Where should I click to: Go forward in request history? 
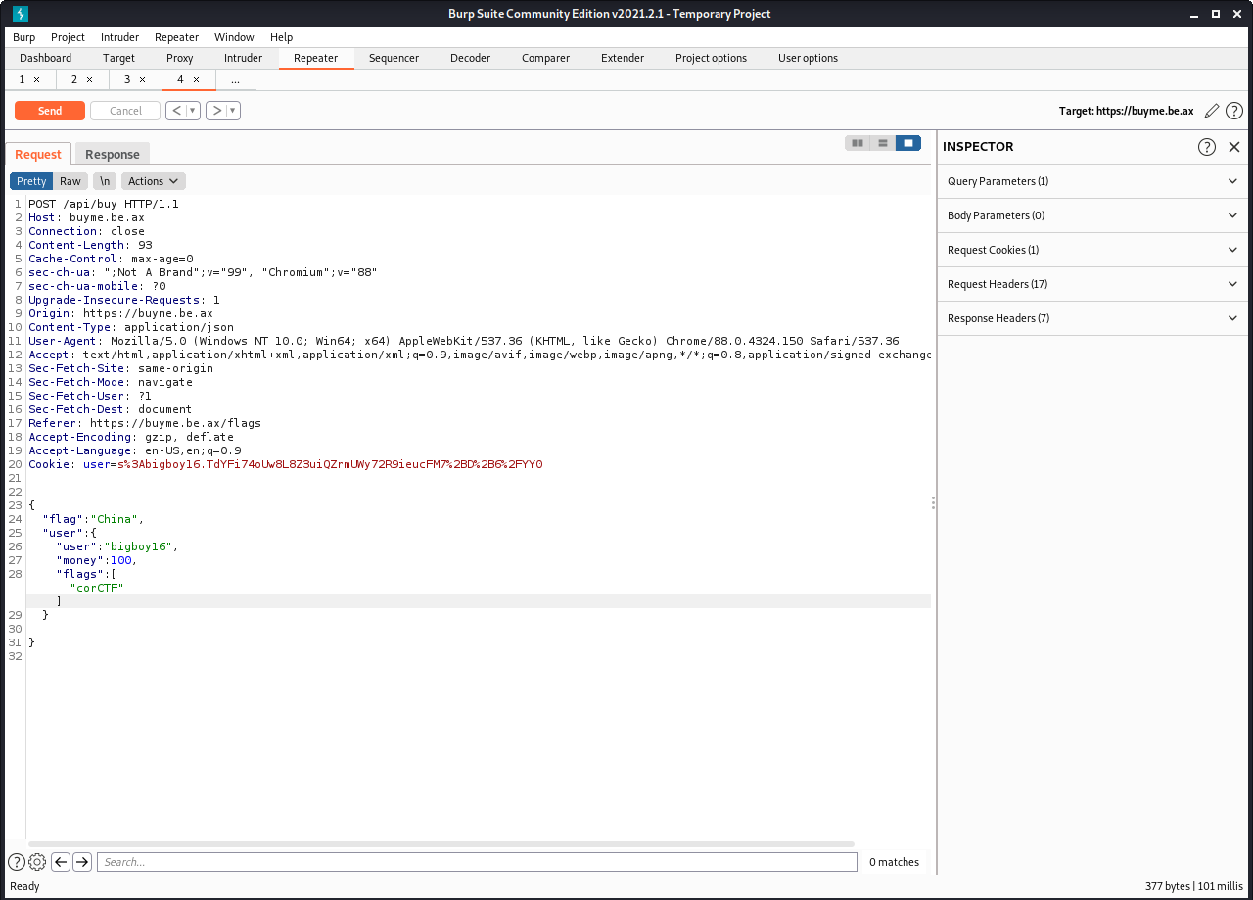pos(217,111)
